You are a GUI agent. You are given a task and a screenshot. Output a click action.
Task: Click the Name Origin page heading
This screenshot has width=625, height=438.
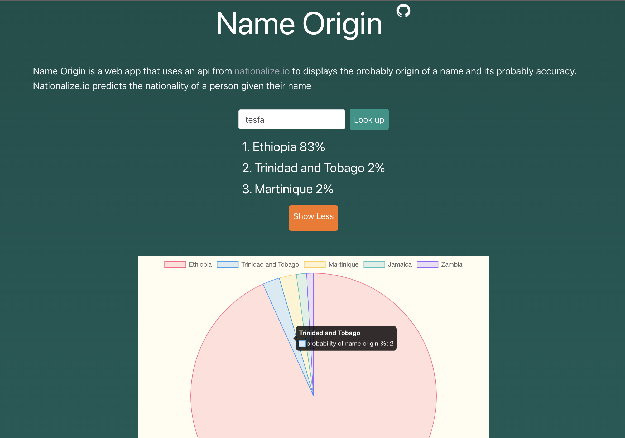299,24
